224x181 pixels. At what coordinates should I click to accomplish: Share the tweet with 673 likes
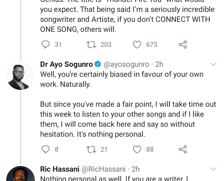click(x=183, y=45)
